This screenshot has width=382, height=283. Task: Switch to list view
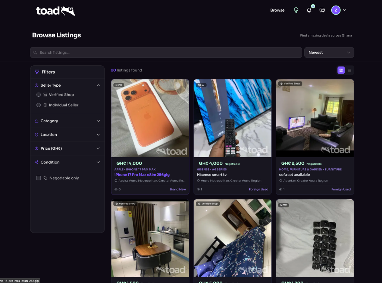click(x=349, y=70)
